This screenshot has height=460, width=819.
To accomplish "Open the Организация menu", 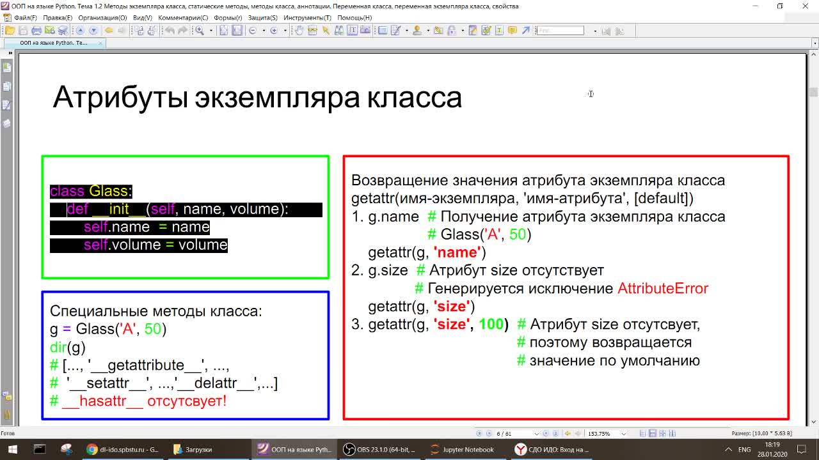I will point(102,18).
